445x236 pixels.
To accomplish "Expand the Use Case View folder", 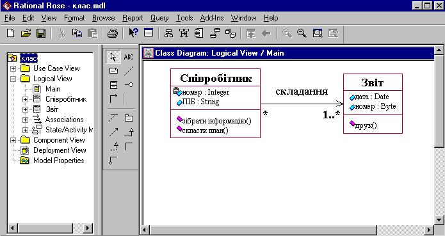I will click(13, 68).
